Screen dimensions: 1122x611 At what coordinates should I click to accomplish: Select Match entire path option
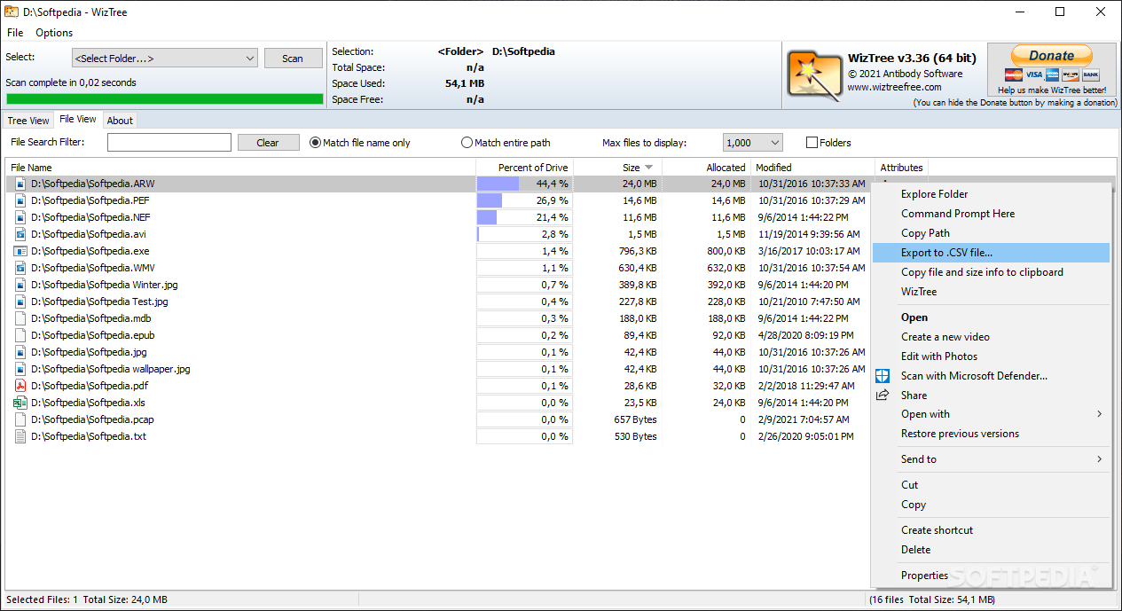coord(506,143)
